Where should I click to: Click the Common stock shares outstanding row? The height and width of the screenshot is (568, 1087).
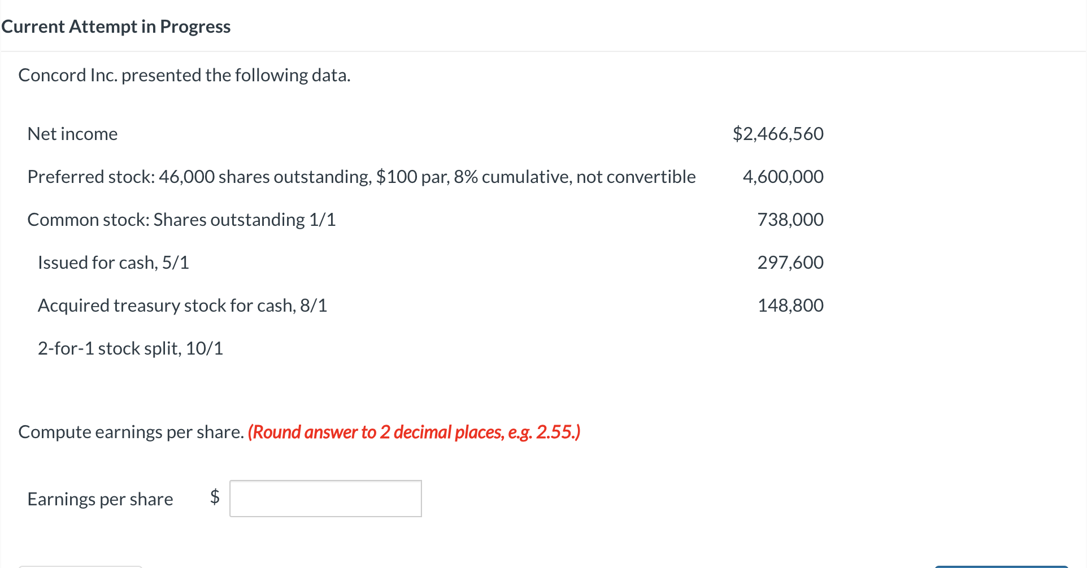pos(181,220)
